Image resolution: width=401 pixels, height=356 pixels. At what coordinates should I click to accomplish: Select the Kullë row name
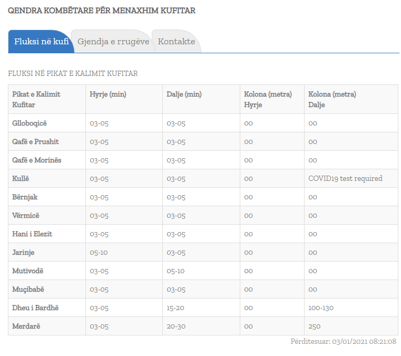coord(21,178)
